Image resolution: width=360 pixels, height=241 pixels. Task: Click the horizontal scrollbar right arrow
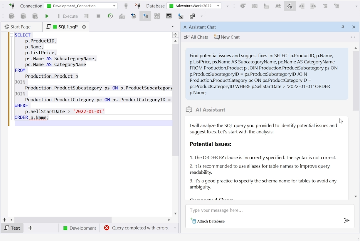169,220
